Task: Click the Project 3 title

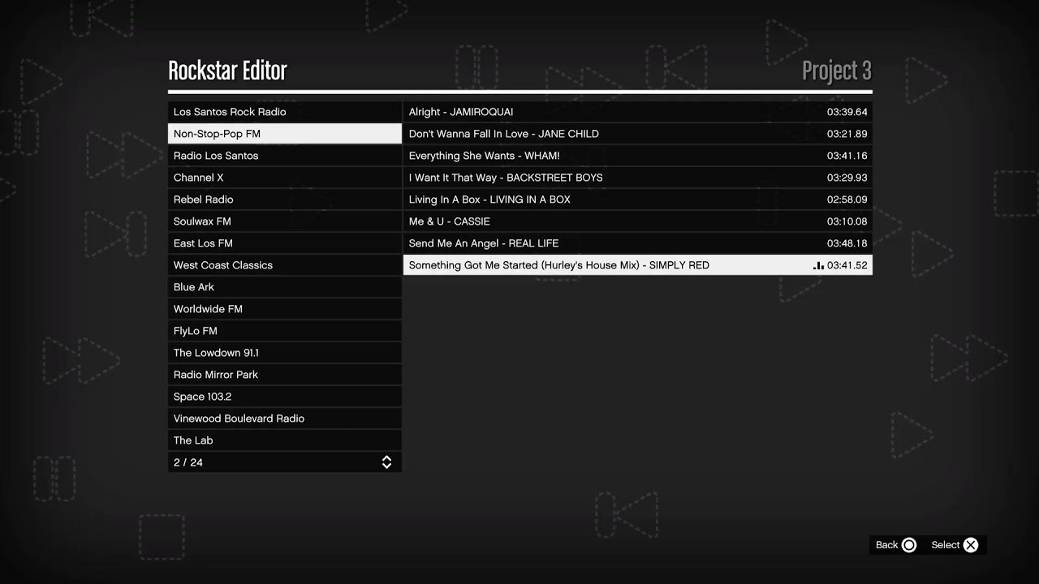Action: 837,71
